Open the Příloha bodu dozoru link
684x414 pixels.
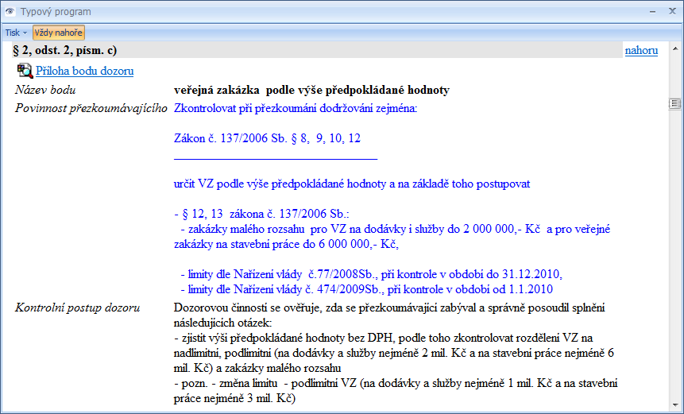[x=85, y=71]
